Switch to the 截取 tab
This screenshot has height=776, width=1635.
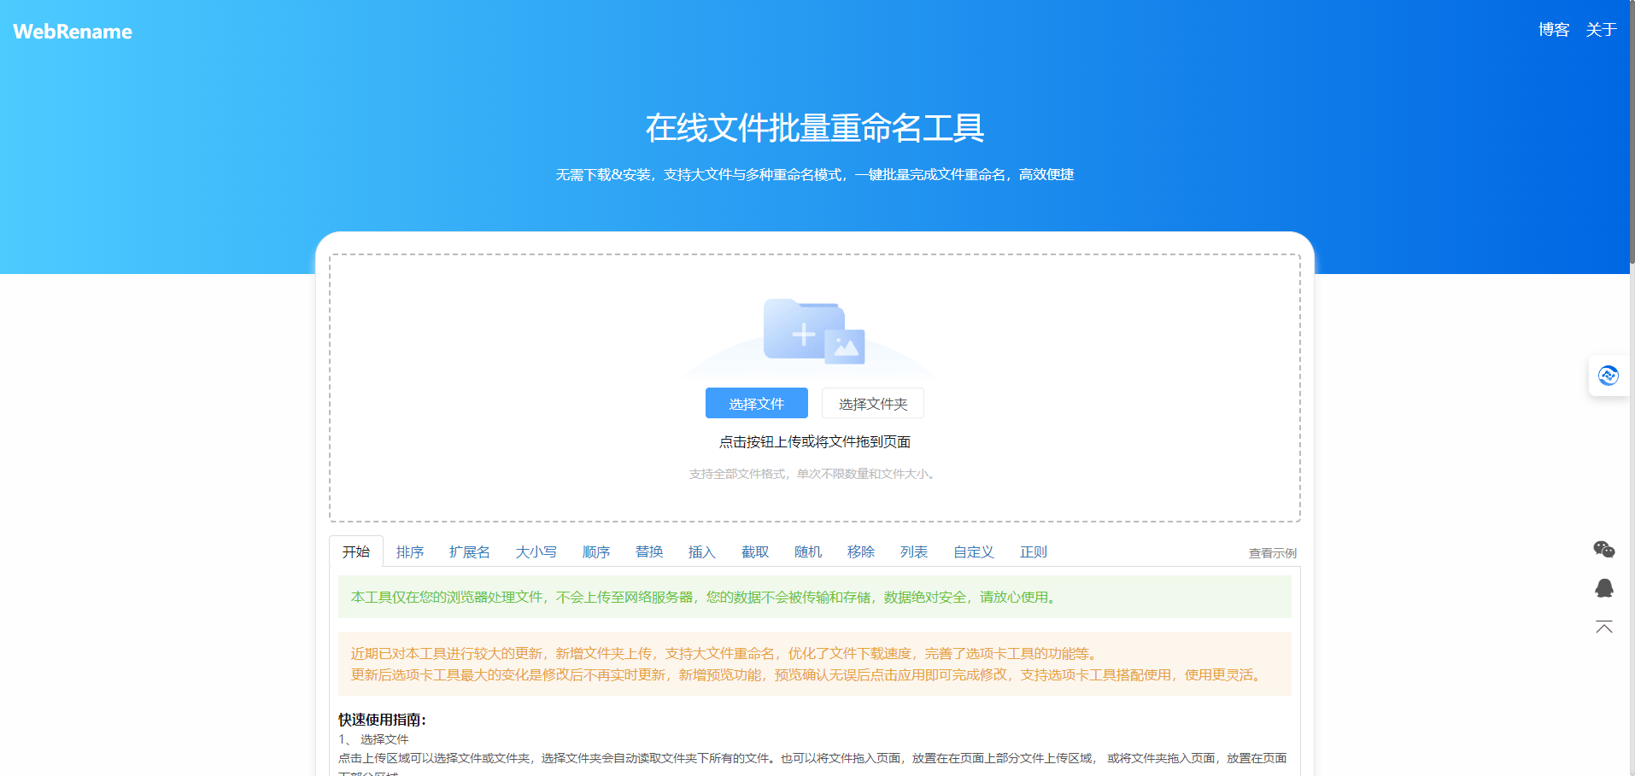click(x=755, y=551)
